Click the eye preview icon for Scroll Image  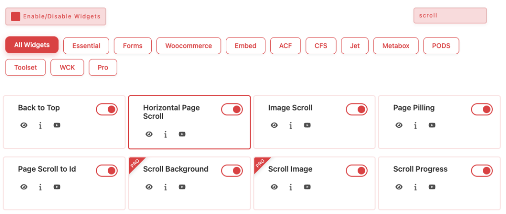coord(274,187)
